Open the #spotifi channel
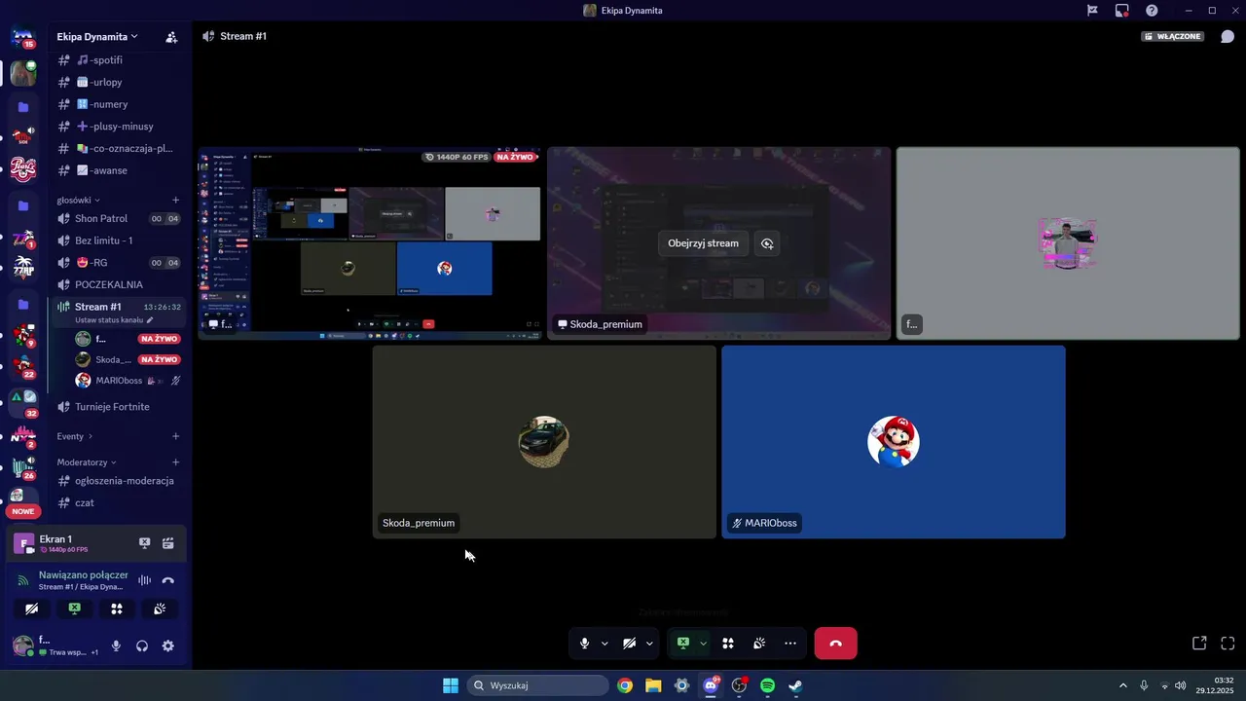 click(116, 60)
